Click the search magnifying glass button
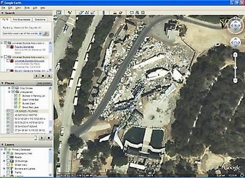The height and width of the screenshot is (178, 245). [x=46, y=33]
